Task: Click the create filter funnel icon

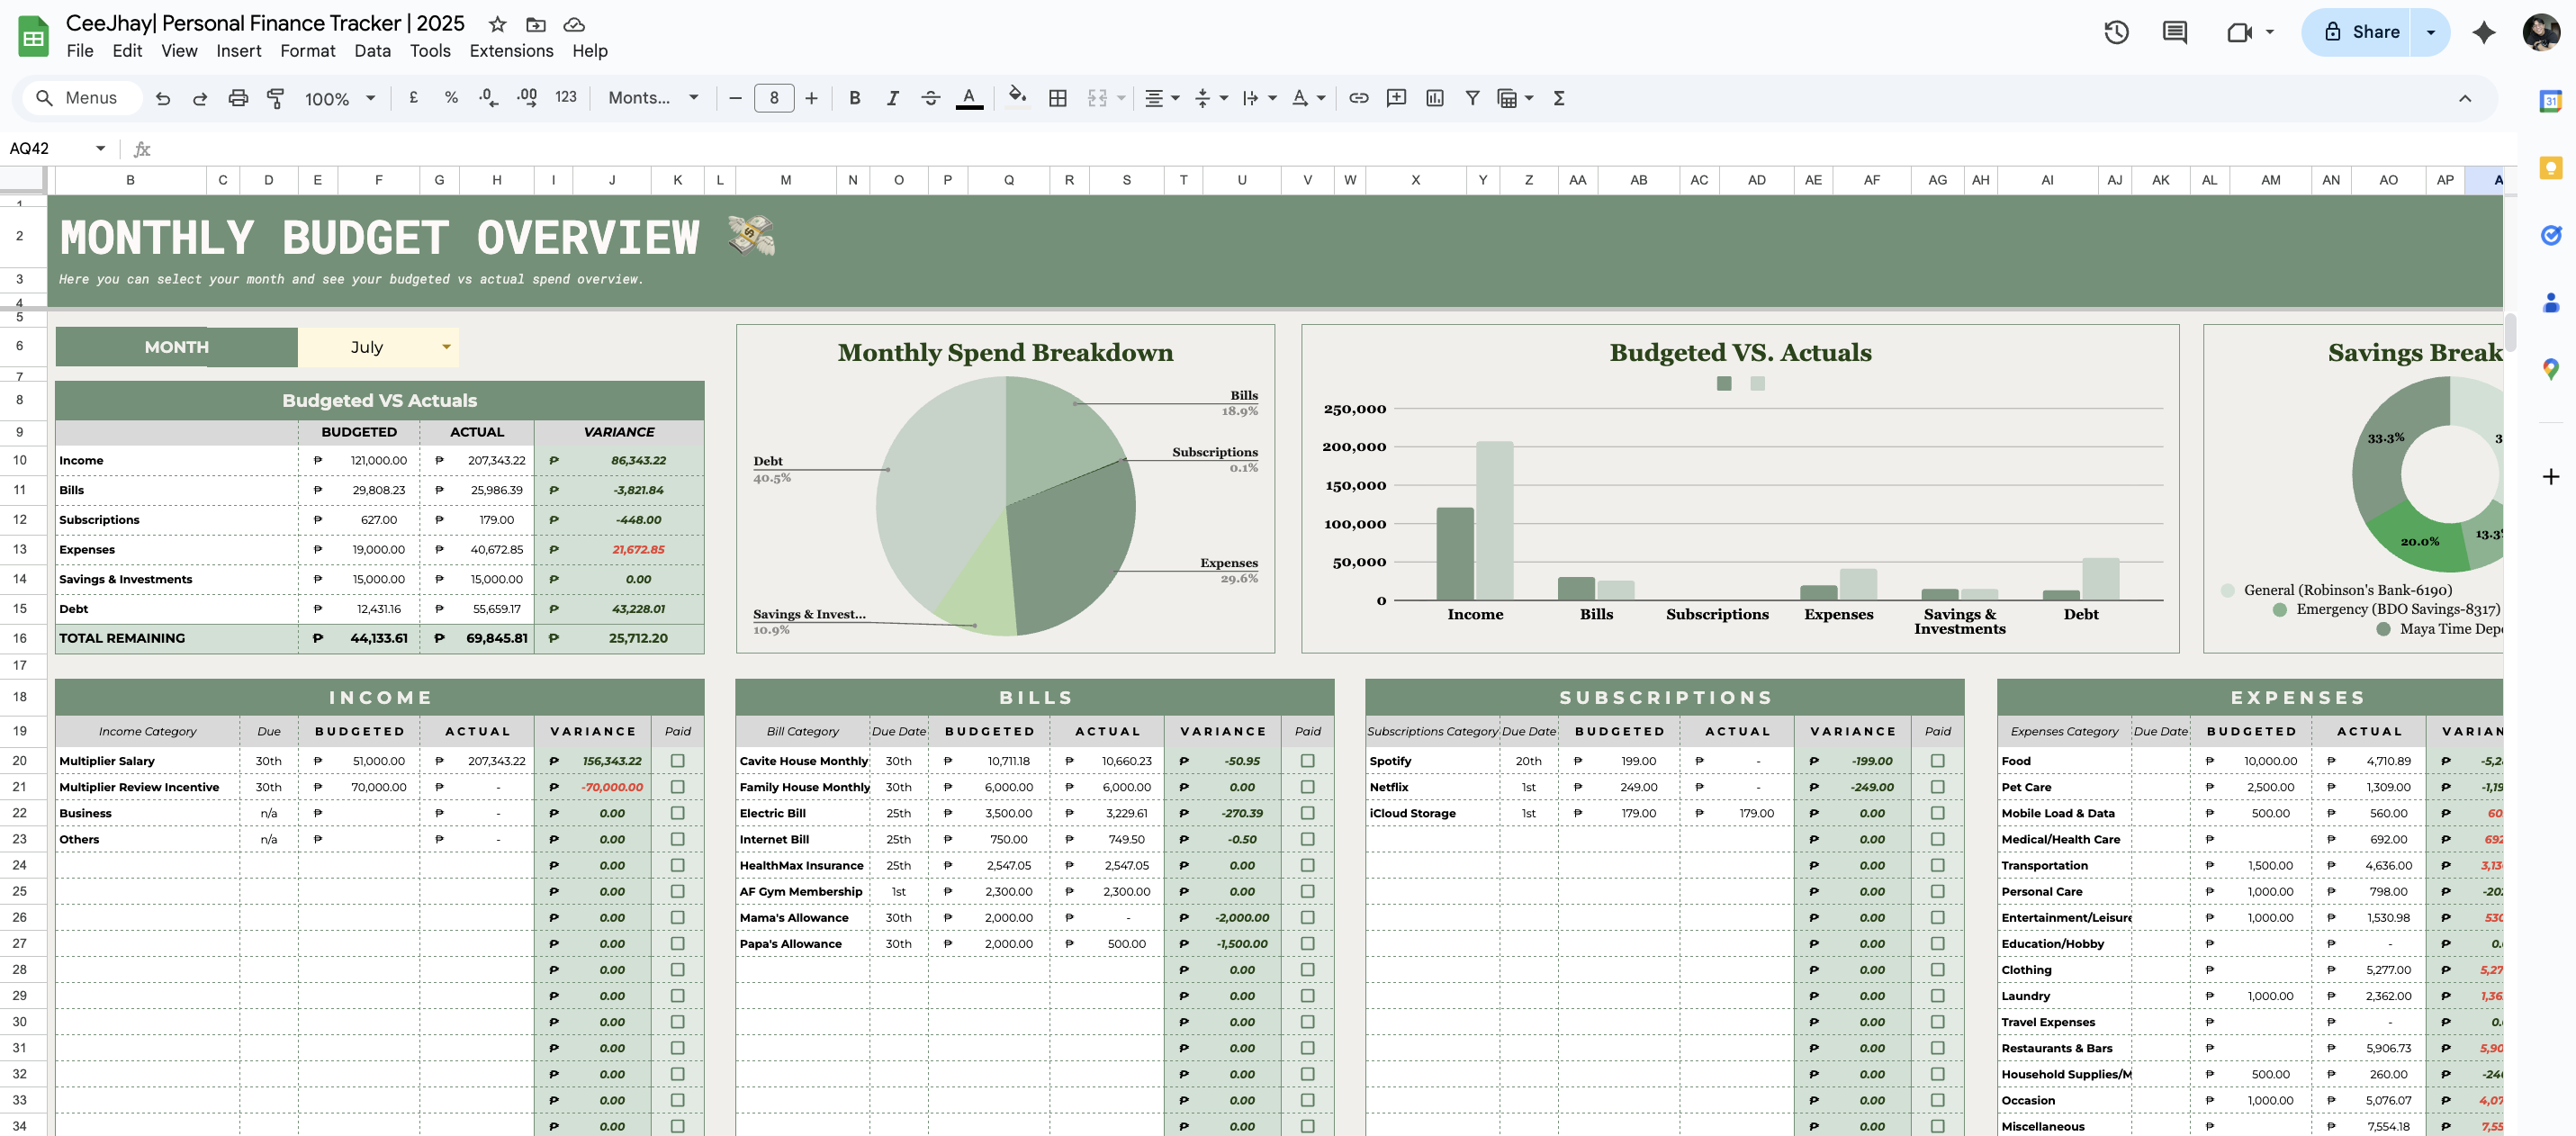Action: (1472, 98)
